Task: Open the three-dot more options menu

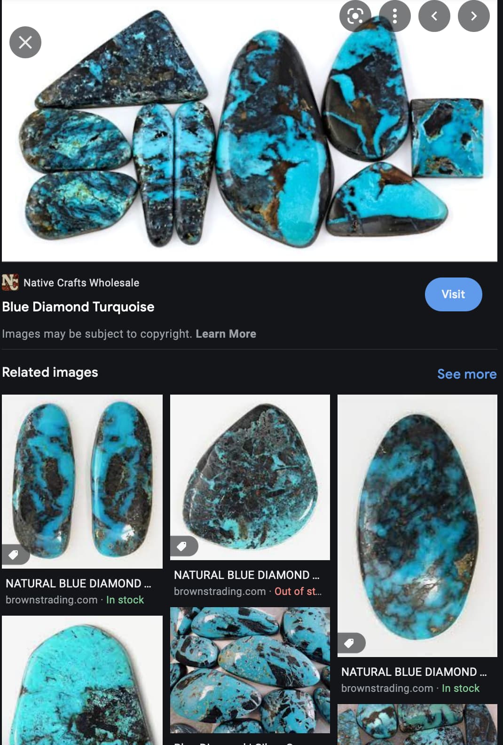Action: [x=395, y=16]
